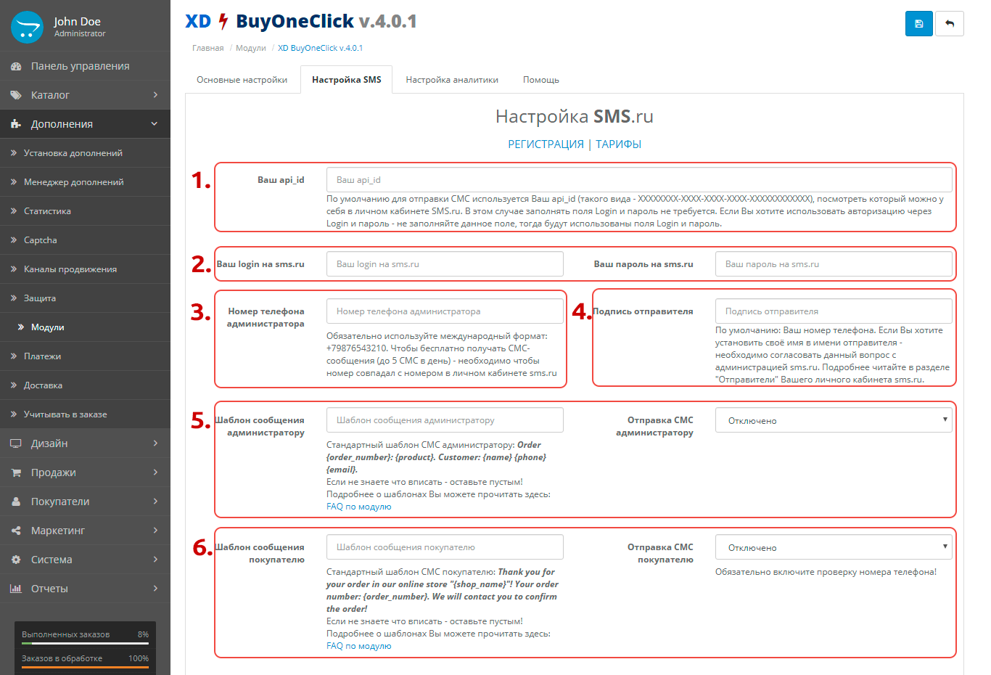This screenshot has width=991, height=675.
Task: Click the shopping cart logo icon
Action: [x=28, y=28]
